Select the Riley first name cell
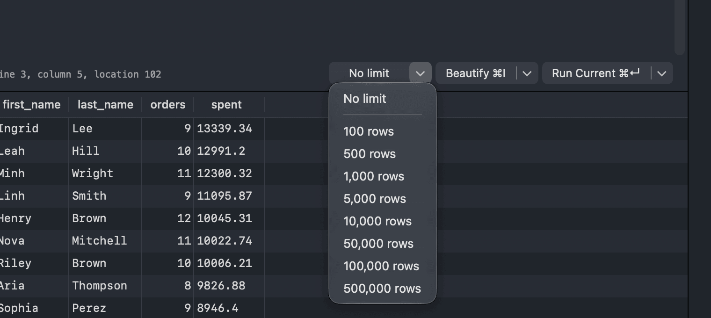711x318 pixels. click(x=34, y=263)
